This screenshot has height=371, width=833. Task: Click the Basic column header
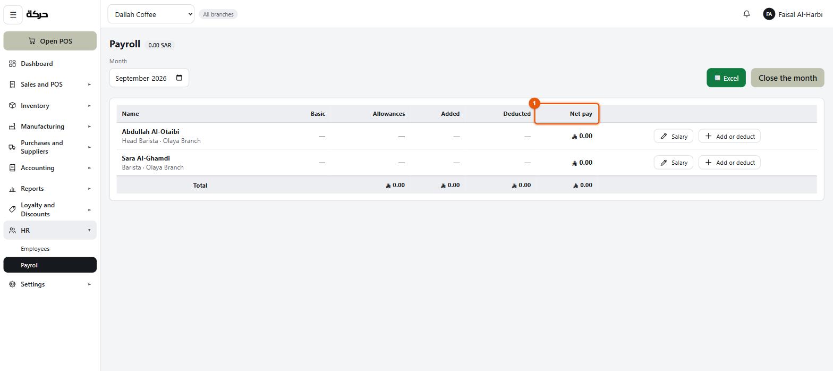click(x=318, y=114)
